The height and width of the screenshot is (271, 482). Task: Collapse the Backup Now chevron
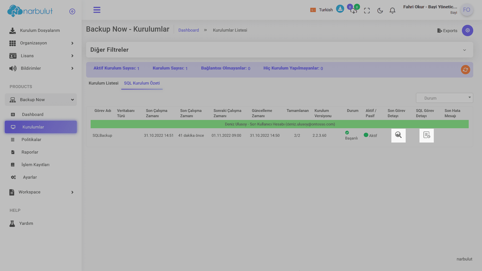point(72,100)
